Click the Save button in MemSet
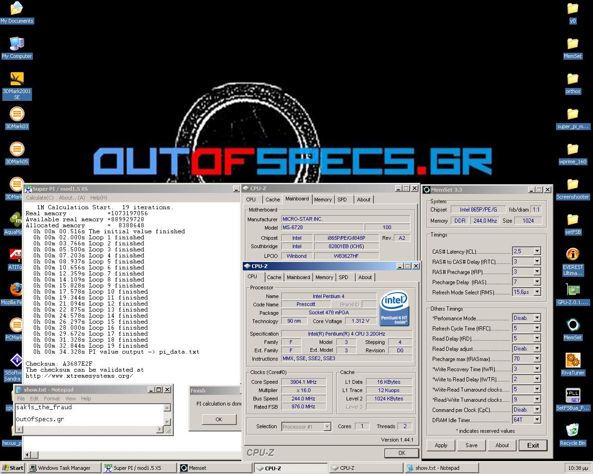This screenshot has height=474, width=593. point(472,445)
